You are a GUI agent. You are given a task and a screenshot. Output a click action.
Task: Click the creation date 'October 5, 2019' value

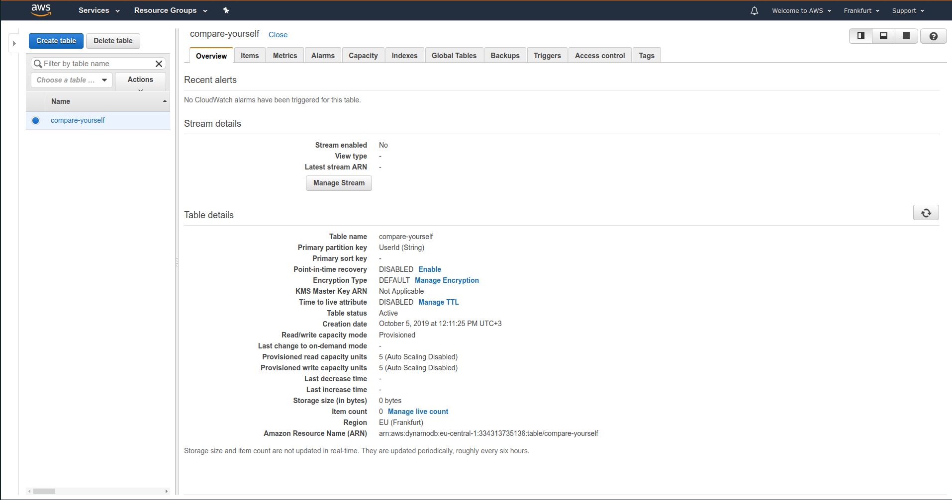click(440, 324)
